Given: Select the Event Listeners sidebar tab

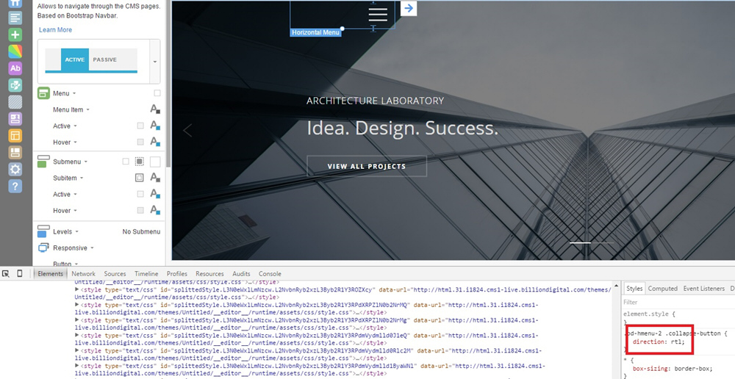Looking at the screenshot, I should (x=704, y=289).
